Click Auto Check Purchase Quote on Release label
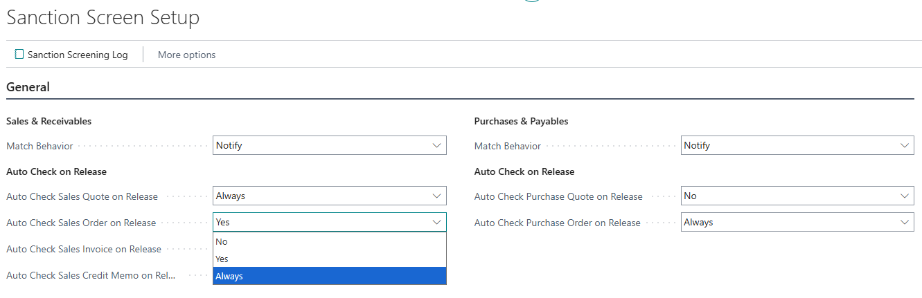922x298 pixels. [558, 196]
